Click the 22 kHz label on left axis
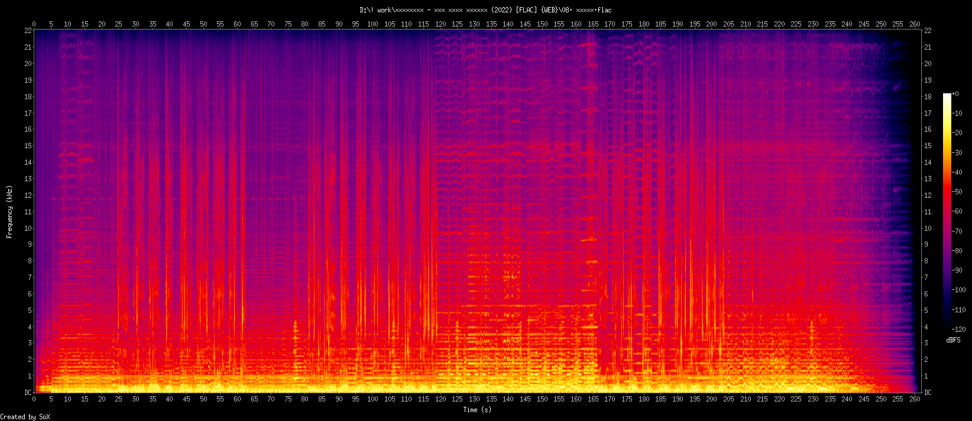 [x=28, y=31]
